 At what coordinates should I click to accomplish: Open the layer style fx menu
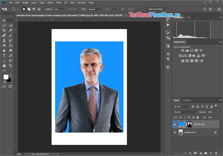190,153
